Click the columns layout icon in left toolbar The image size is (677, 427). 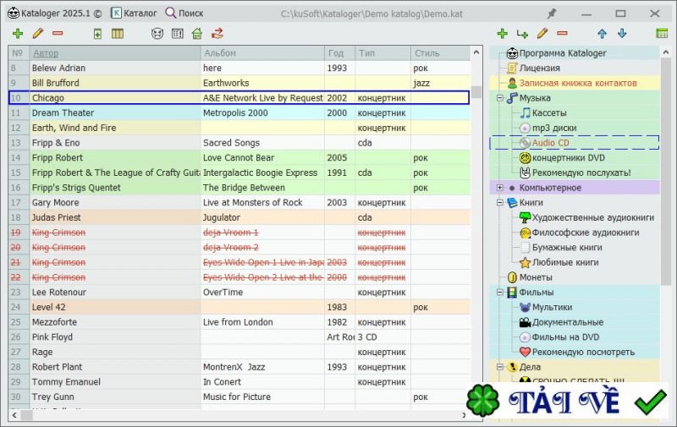pos(118,34)
